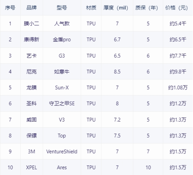
Task: Select the 如意牛 model cell
Action: click(62, 72)
